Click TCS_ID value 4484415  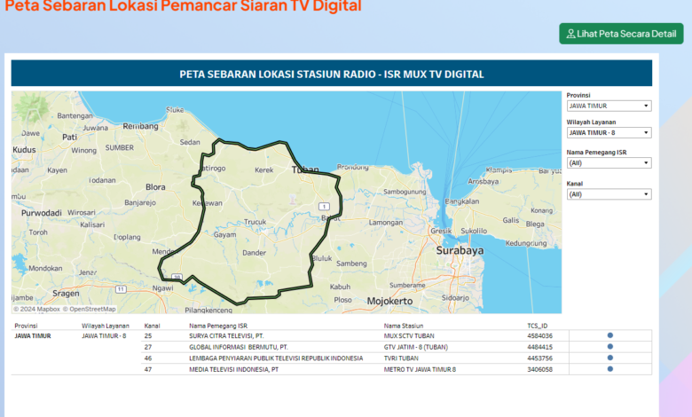pyautogui.click(x=539, y=347)
